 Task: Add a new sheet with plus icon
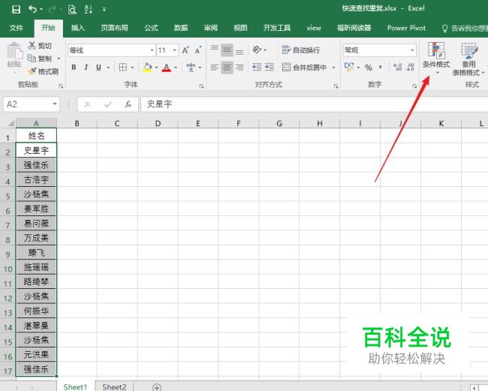pos(157,387)
